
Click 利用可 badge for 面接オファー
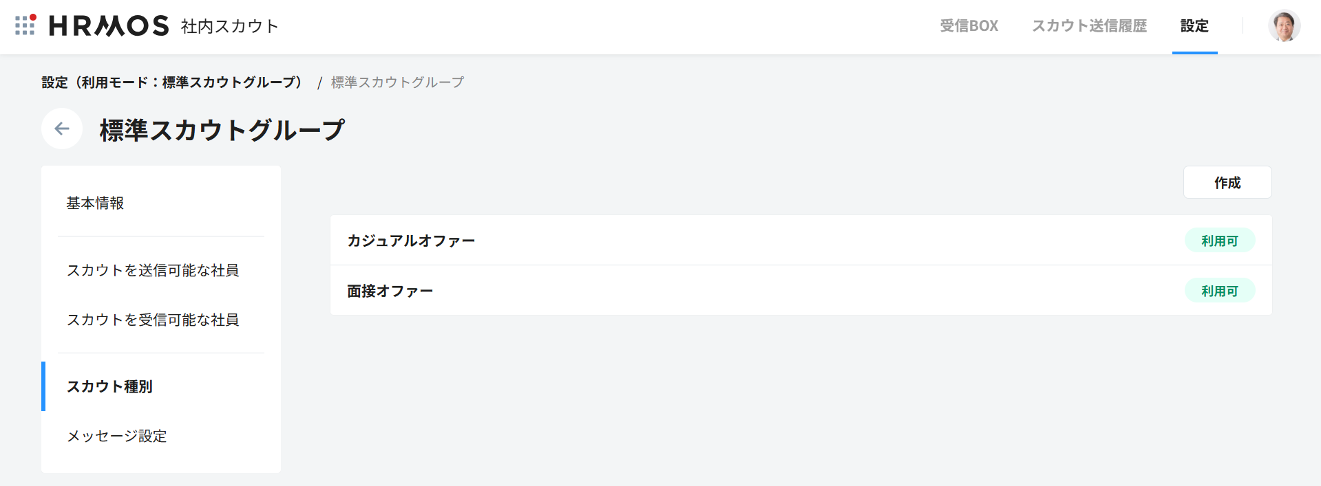1219,291
